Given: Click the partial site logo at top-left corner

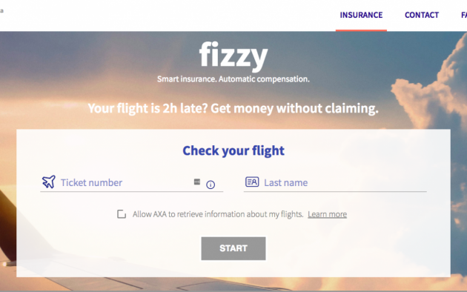Looking at the screenshot, I should (1, 10).
